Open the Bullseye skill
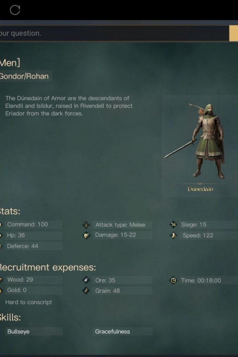This screenshot has height=357, width=238. pyautogui.click(x=34, y=332)
